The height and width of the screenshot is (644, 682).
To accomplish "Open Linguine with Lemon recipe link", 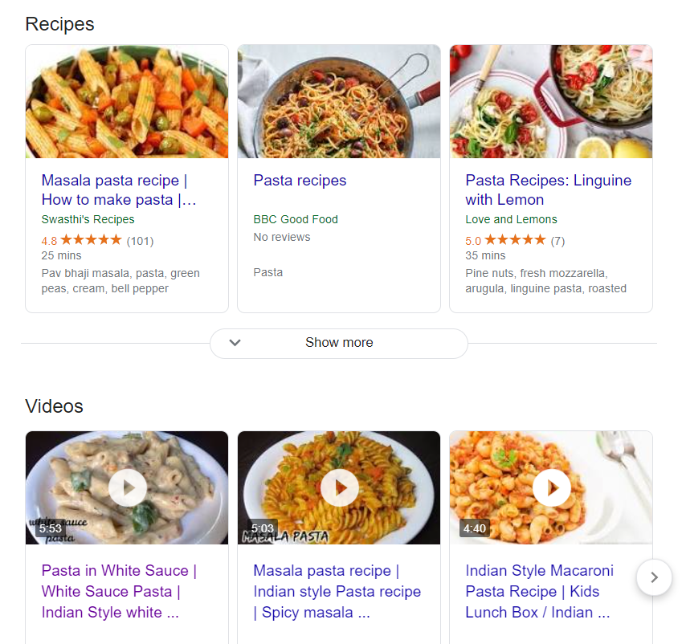I will click(x=548, y=190).
